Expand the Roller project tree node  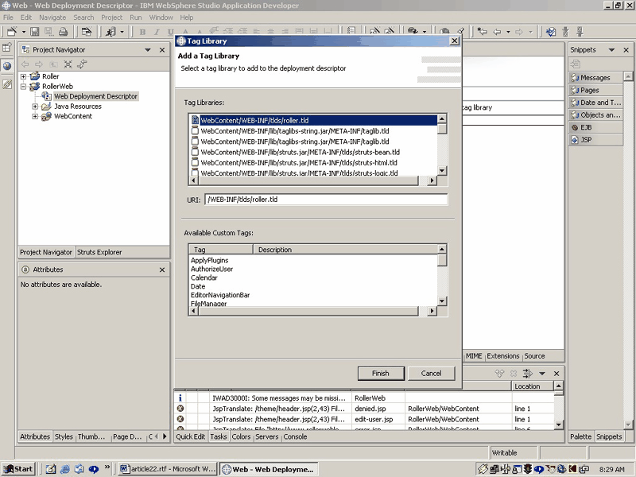[x=25, y=76]
